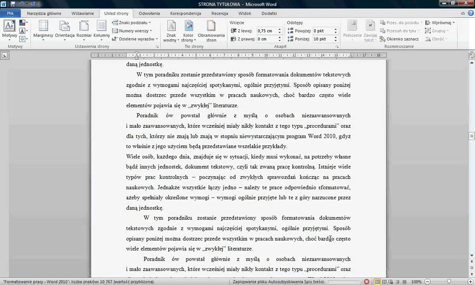Click the Undo icon in quick access toolbar
Screen dimensions: 475x285
click(x=21, y=4)
